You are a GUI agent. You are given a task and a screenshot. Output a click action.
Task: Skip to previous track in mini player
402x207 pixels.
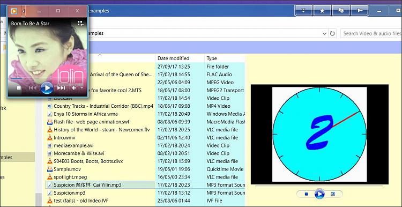[x=33, y=88]
